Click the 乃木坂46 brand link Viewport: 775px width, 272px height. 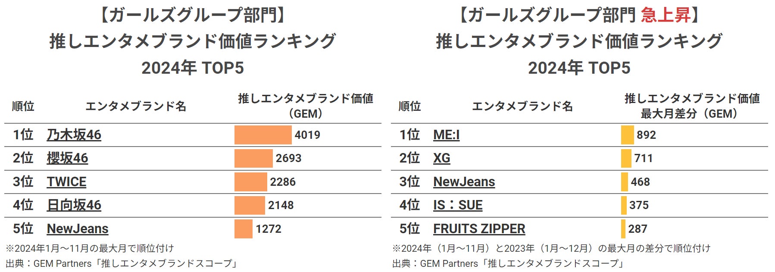(x=74, y=135)
